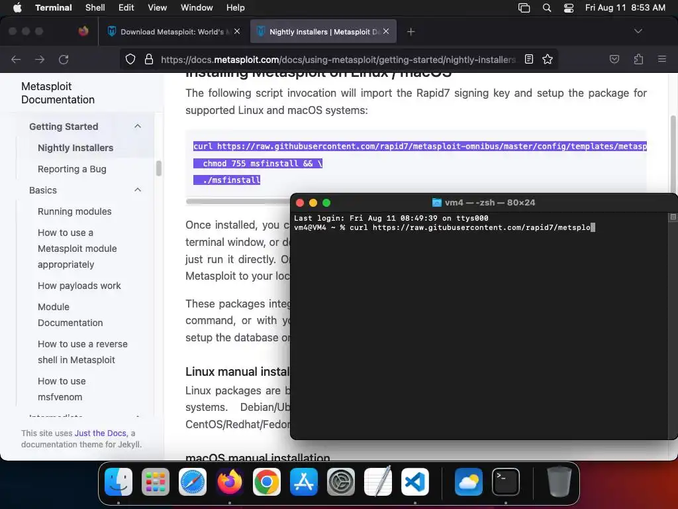Open Finder from the Dock
The width and height of the screenshot is (678, 509).
click(x=119, y=482)
